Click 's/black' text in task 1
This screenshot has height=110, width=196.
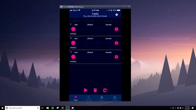90,25
